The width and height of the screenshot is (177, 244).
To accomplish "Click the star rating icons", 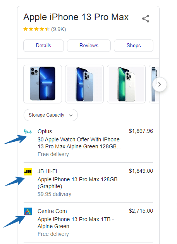I will tap(36, 29).
